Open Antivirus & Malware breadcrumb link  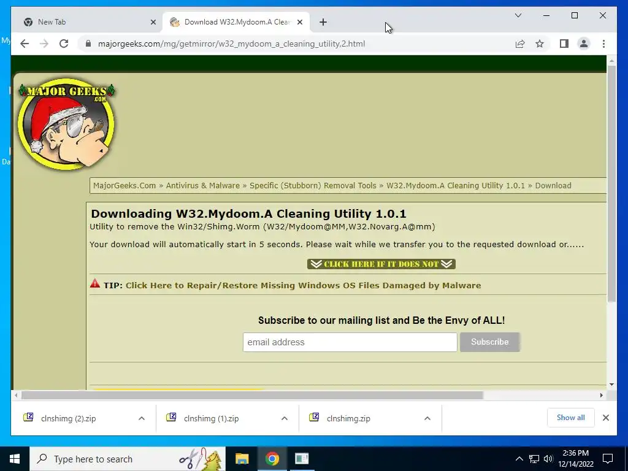point(202,185)
